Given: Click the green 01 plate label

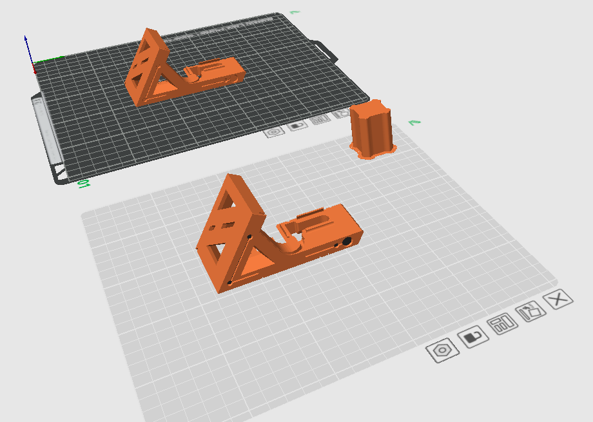Looking at the screenshot, I should pyautogui.click(x=84, y=184).
